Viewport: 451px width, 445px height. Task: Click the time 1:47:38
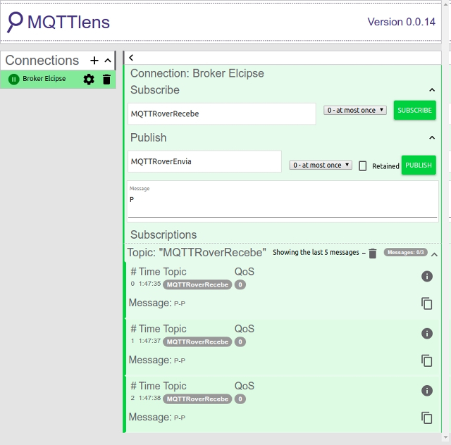coord(149,398)
